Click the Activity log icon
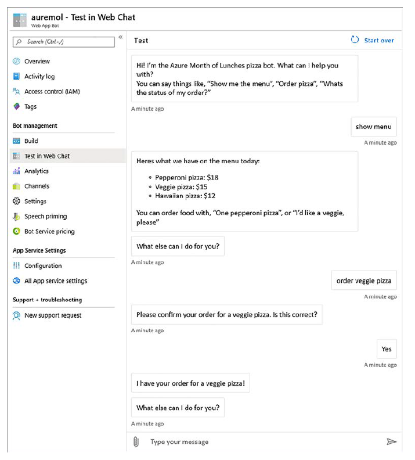Screen dimensions: 415x460 click(x=16, y=76)
